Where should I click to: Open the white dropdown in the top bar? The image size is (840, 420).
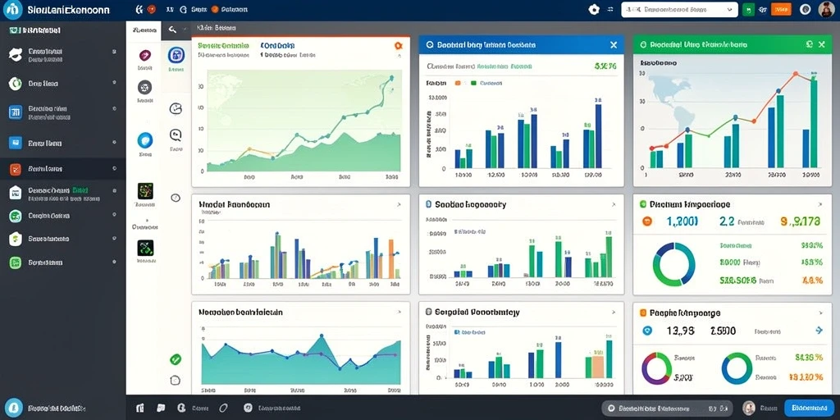click(x=679, y=10)
